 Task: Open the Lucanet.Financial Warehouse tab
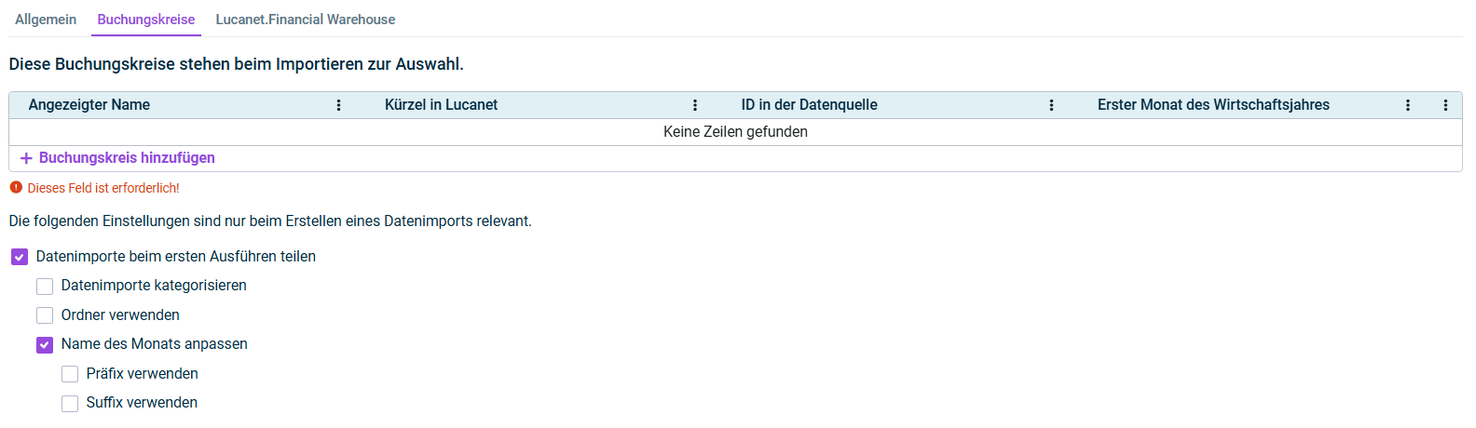[306, 20]
